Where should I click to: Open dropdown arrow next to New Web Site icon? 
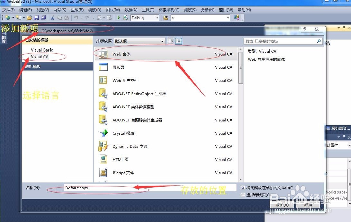click(x=13, y=18)
